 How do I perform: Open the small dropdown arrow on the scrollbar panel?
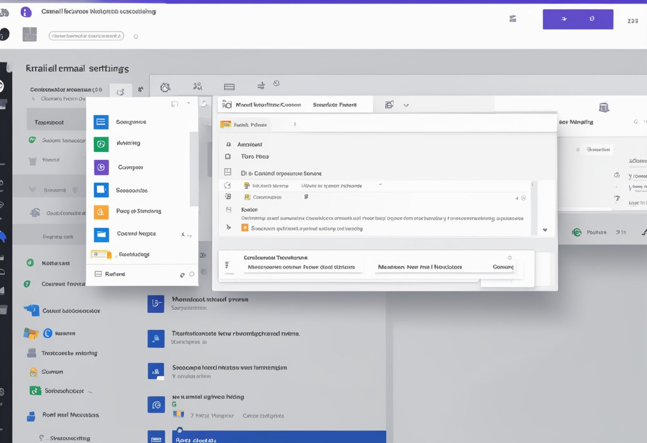545,229
